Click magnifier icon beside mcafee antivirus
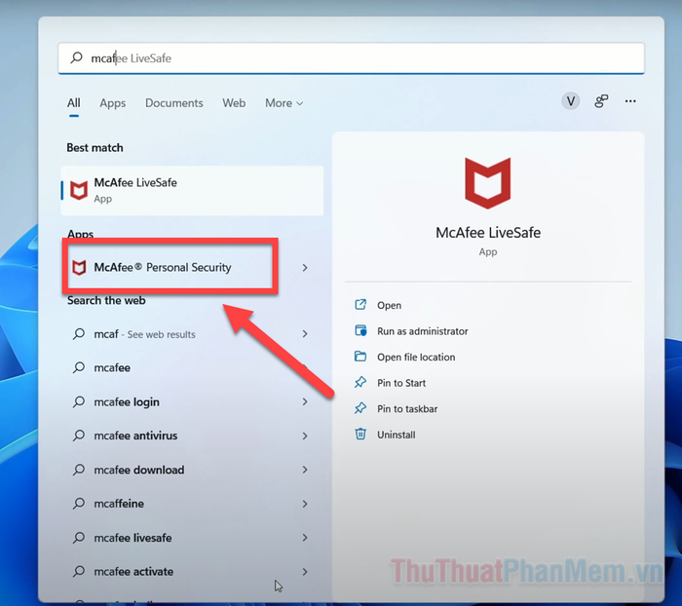 click(79, 436)
